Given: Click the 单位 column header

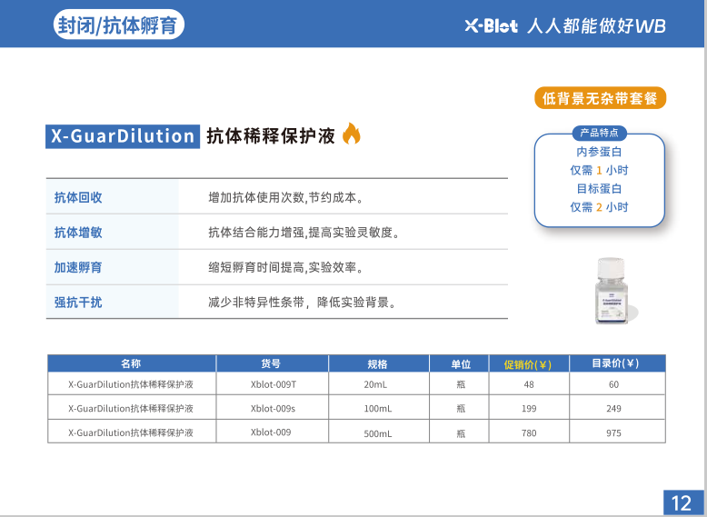Looking at the screenshot, I should click(x=461, y=363).
